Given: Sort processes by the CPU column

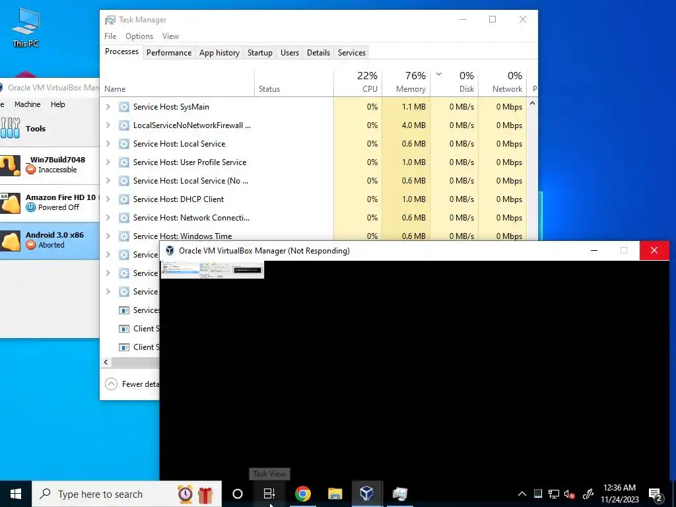Looking at the screenshot, I should point(358,82).
